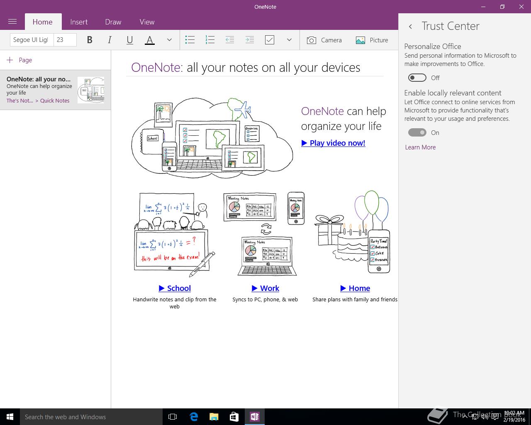Open the Home video link
Viewport: 531px width, 425px height.
(x=355, y=288)
